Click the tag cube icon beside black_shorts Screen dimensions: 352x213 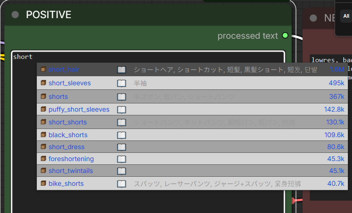(x=43, y=135)
